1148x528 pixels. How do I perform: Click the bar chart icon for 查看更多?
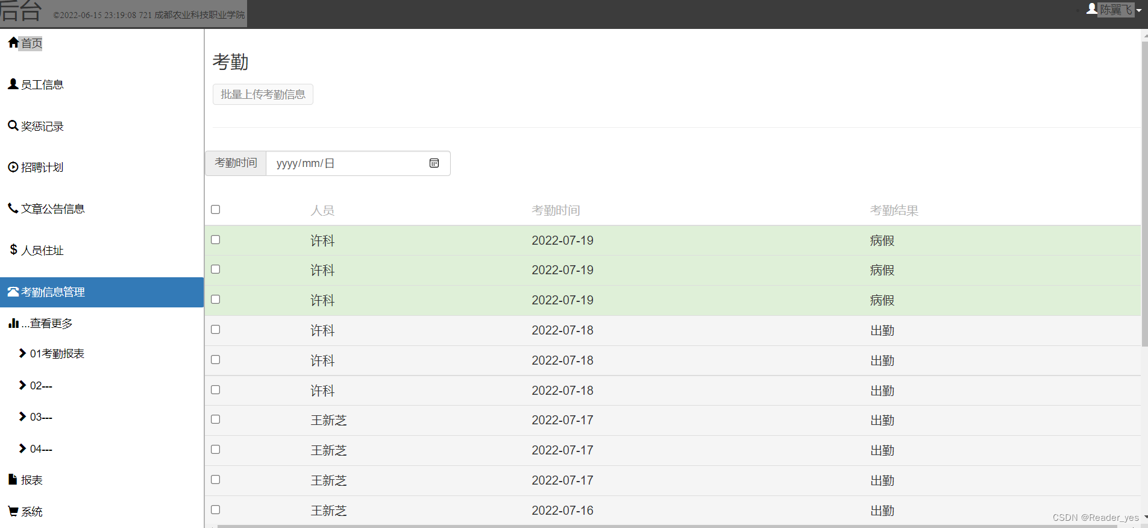[x=13, y=324]
